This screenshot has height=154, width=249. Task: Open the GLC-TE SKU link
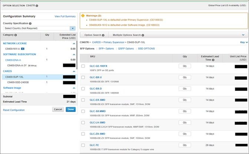pos(94,145)
